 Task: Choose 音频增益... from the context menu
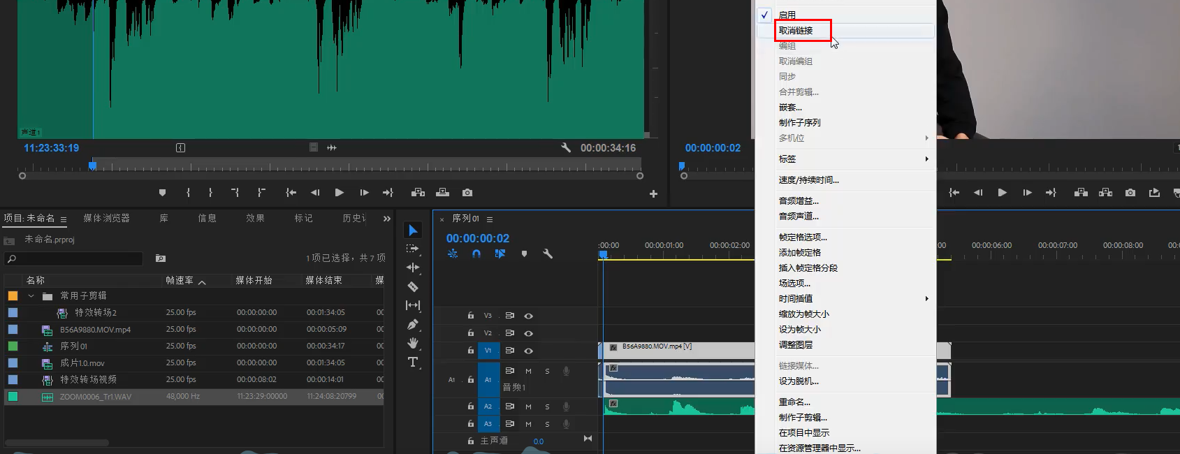point(845,201)
